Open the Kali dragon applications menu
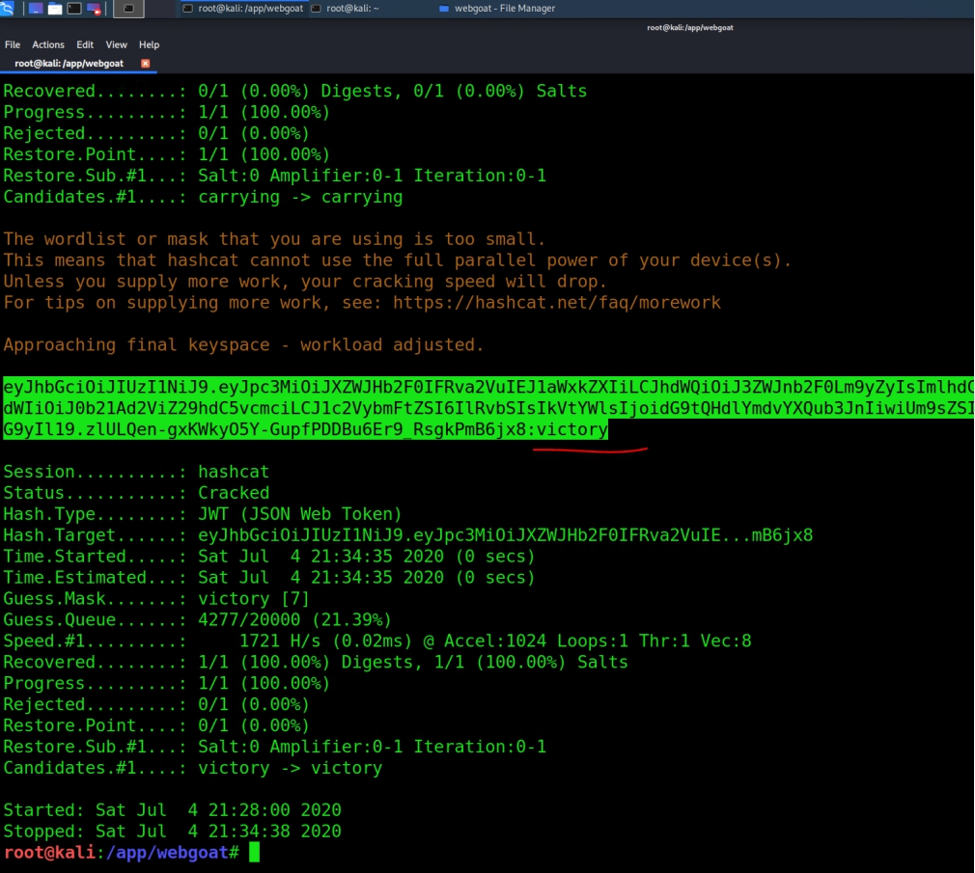This screenshot has height=873, width=975. tap(6, 8)
